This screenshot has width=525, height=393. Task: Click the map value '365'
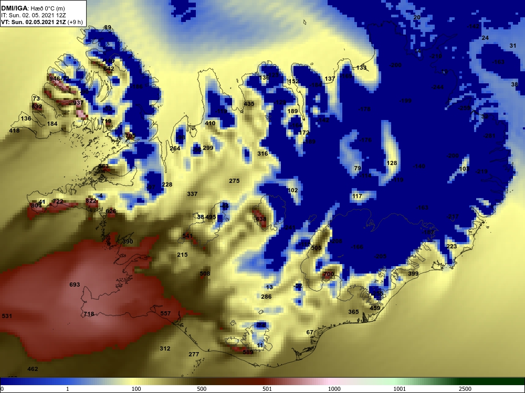coord(353,312)
